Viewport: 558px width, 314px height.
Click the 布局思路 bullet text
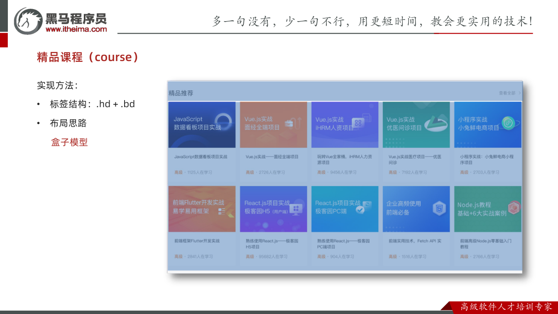[68, 123]
